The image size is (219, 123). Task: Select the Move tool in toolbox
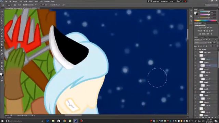coord(2,11)
